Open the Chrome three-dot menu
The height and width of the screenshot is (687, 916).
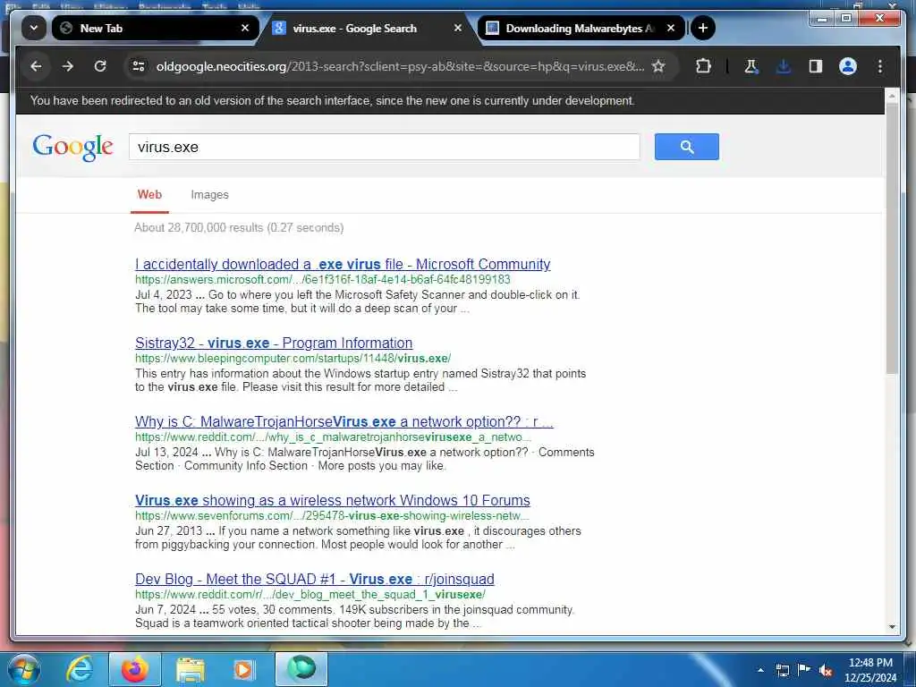click(880, 66)
